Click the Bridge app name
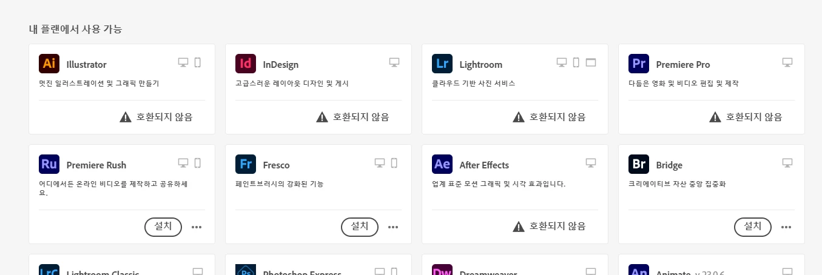Screen dimensions: 822x275 point(669,165)
